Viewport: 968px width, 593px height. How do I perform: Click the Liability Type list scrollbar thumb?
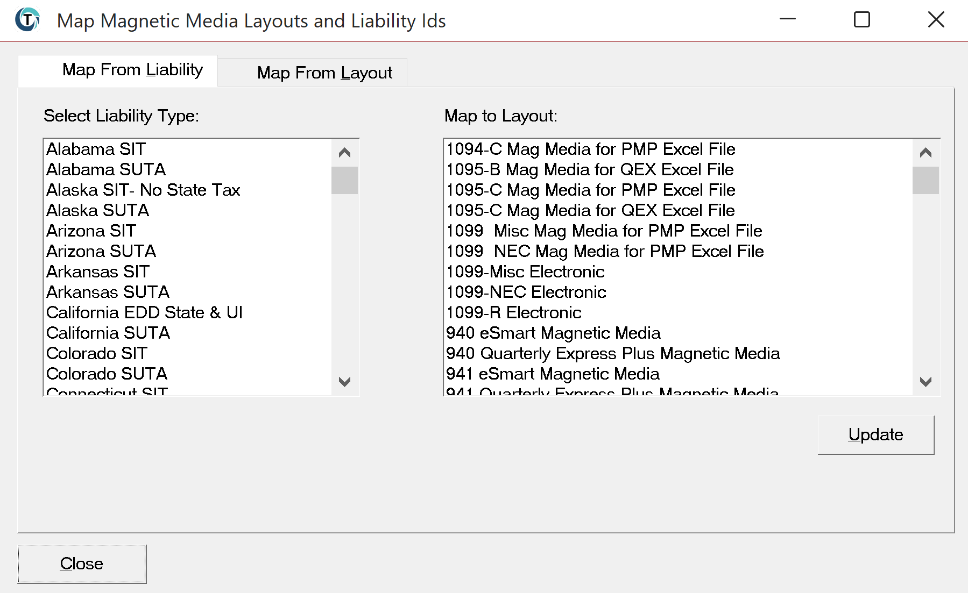tap(344, 180)
